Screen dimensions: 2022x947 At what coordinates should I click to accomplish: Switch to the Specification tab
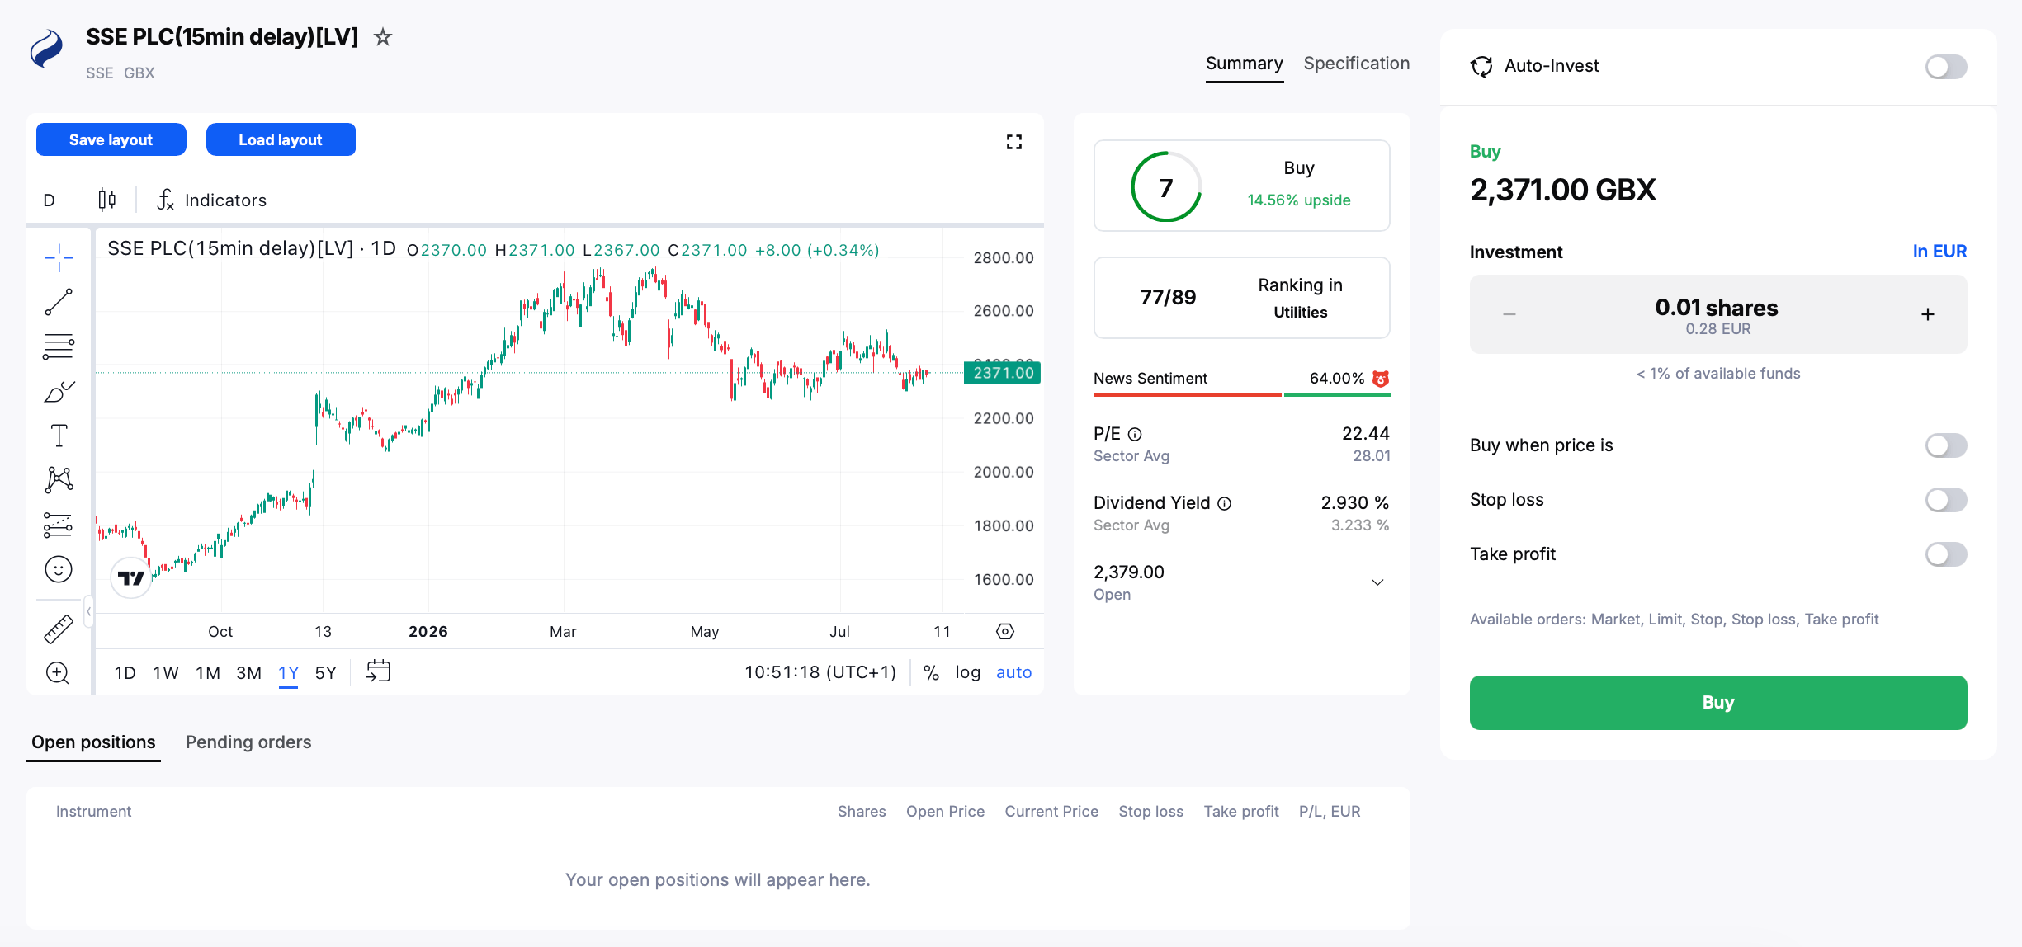tap(1357, 64)
